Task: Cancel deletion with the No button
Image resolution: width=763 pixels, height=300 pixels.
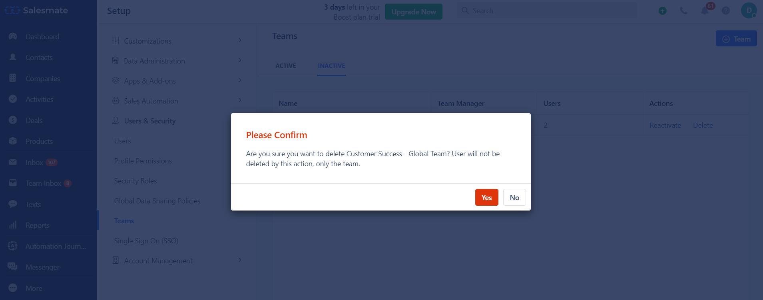Action: pyautogui.click(x=514, y=197)
